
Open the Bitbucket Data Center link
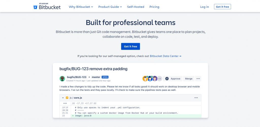click(166, 56)
